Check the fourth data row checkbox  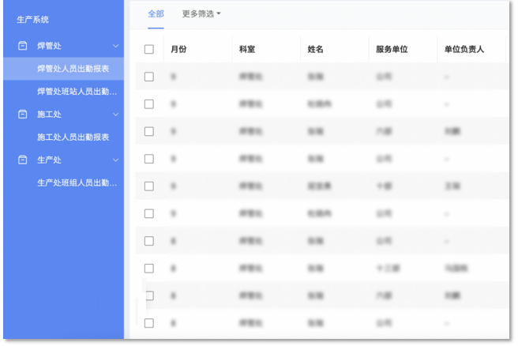(149, 159)
